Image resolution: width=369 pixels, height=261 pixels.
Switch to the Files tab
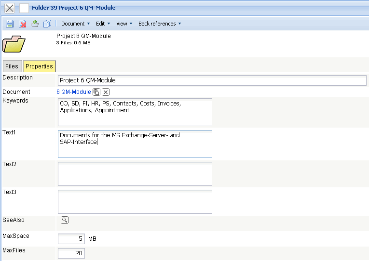pos(12,66)
